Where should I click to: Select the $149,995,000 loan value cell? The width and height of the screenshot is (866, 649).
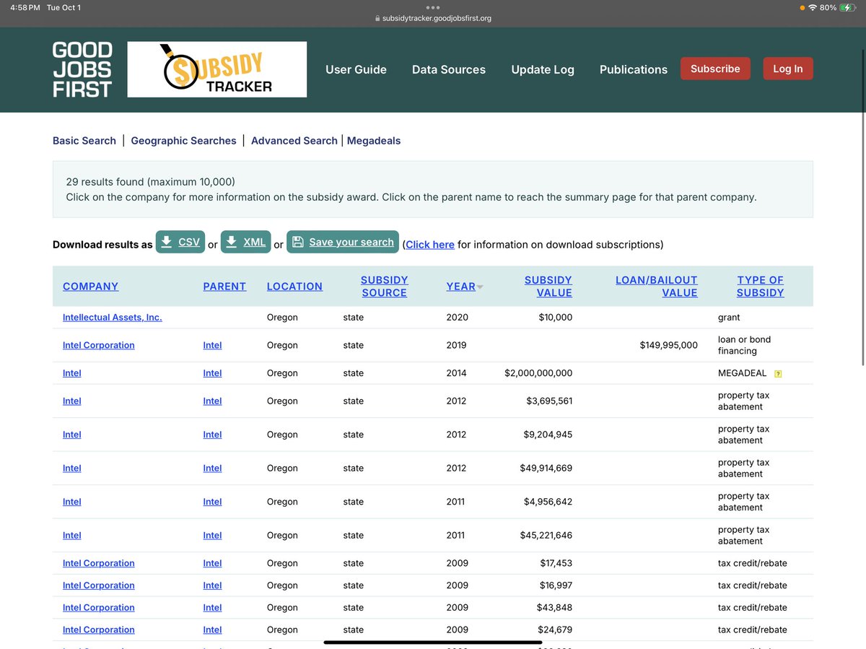tap(669, 345)
